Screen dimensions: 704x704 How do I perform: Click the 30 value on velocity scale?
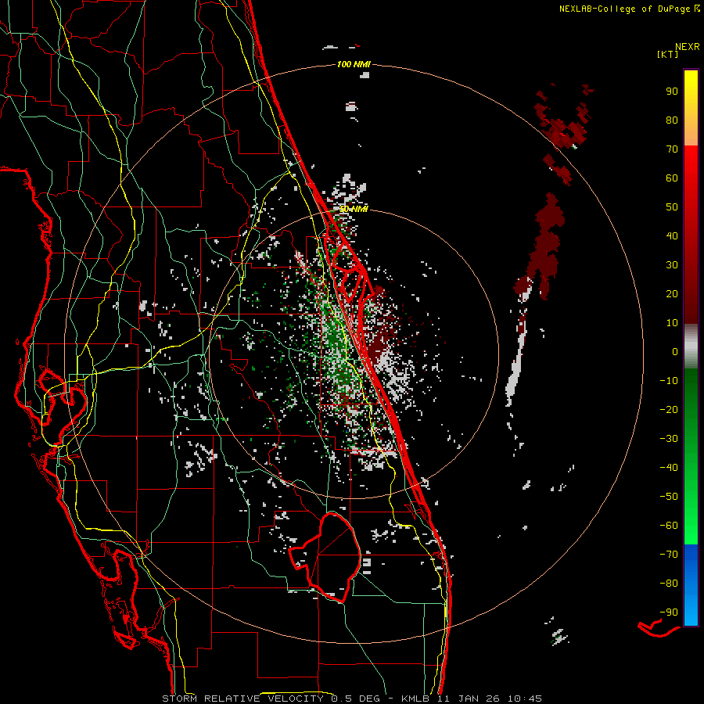pyautogui.click(x=672, y=265)
